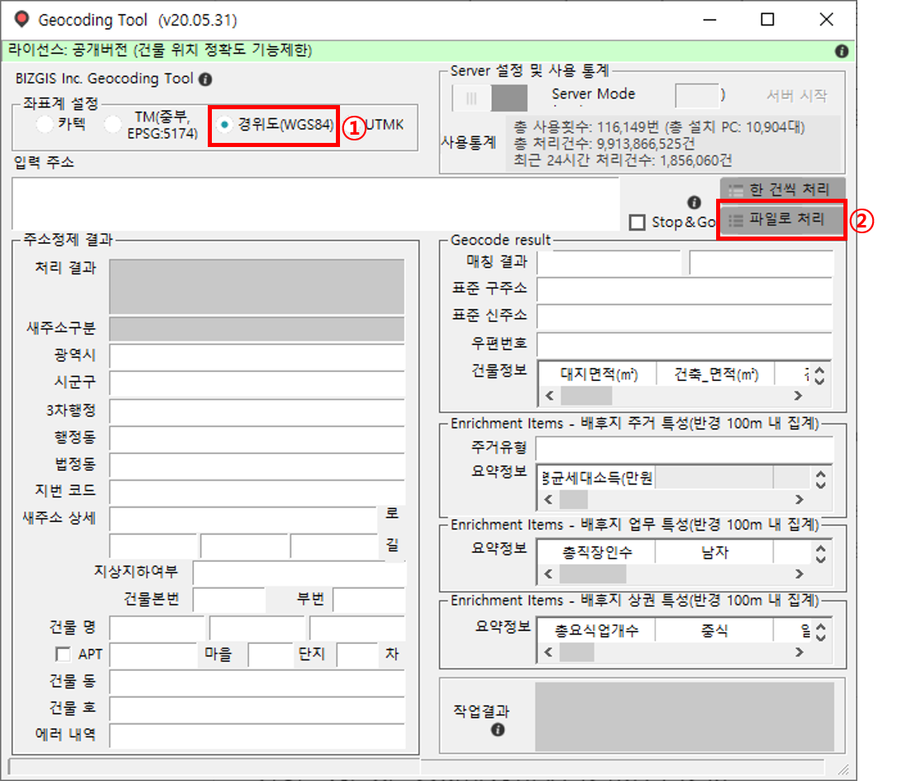Select the 카텍 coordinate system radio button
This screenshot has width=905, height=781.
coord(44,125)
